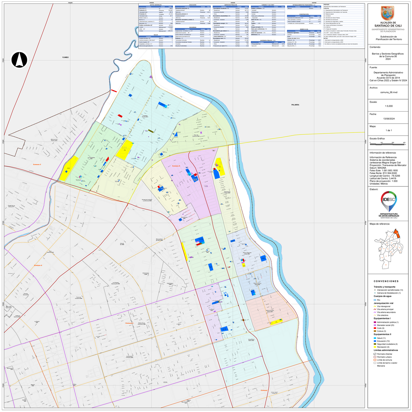Click the Vía arteria principal legend symbol
This screenshot has height=412, width=412.
click(x=375, y=309)
